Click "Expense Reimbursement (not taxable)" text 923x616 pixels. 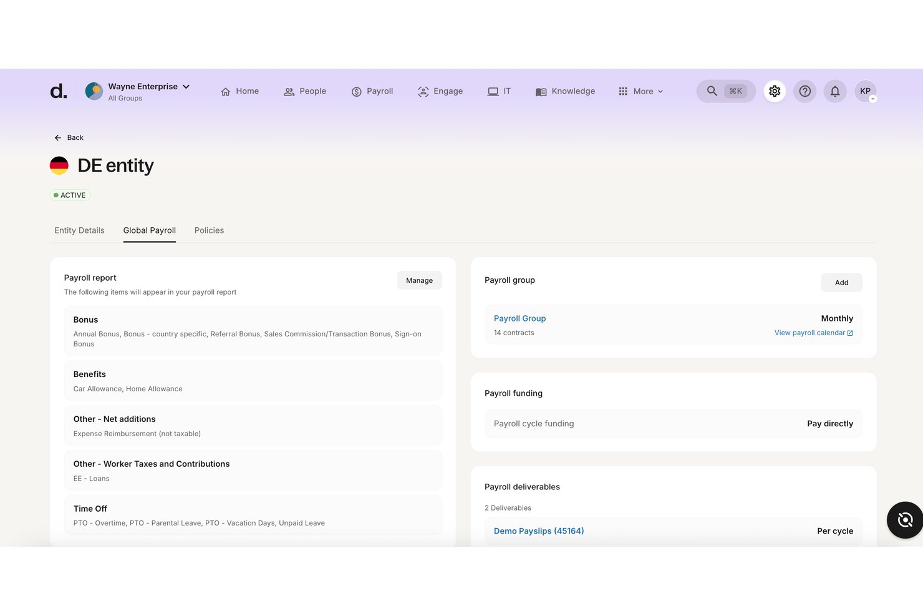(137, 434)
